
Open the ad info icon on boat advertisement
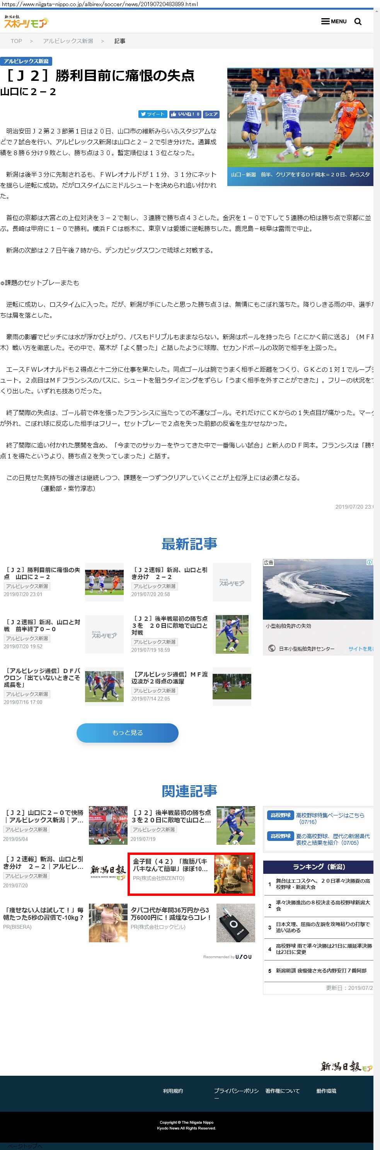[369, 562]
